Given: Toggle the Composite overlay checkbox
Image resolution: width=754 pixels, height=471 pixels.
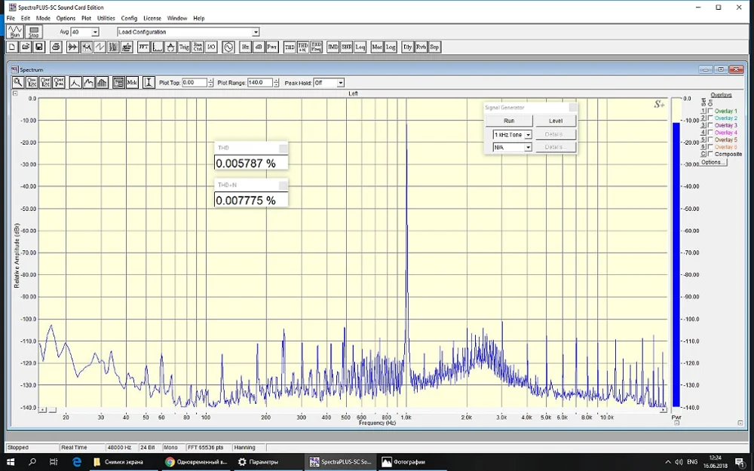Looking at the screenshot, I should pyautogui.click(x=710, y=154).
